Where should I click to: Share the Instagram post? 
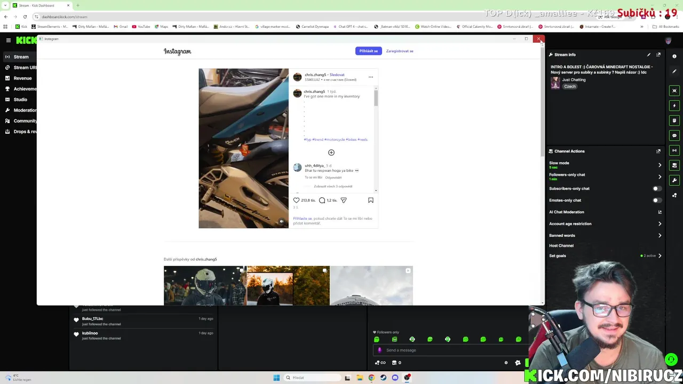344,200
